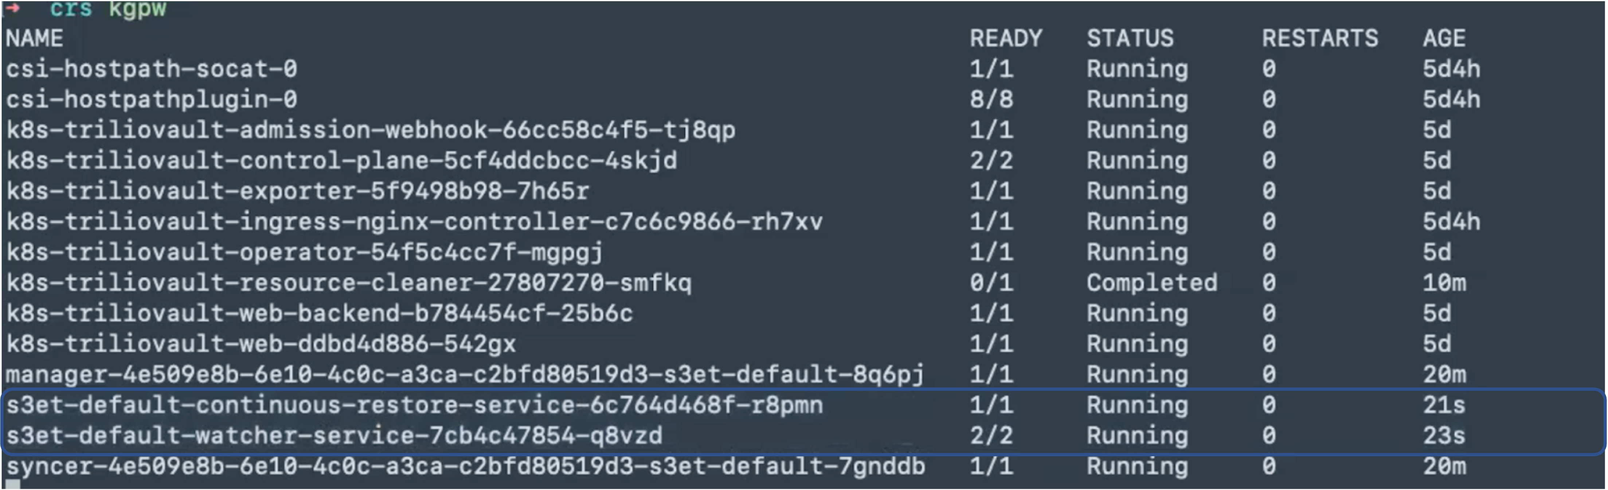Select the csi-hostpath-socat-0 pod name
1608x490 pixels.
(x=152, y=69)
